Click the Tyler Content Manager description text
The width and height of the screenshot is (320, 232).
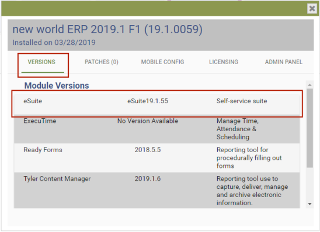(x=252, y=191)
